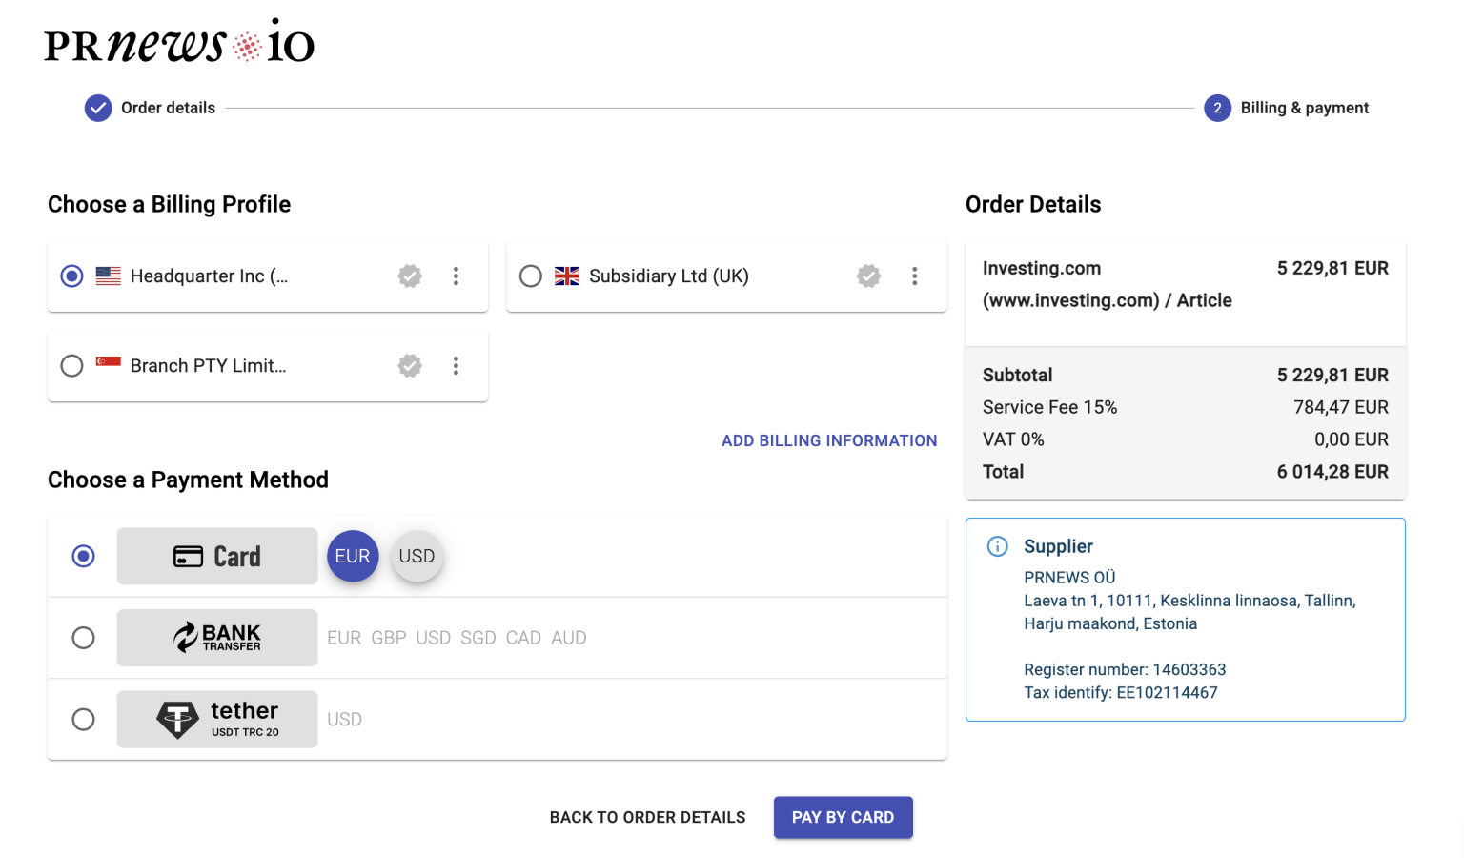1464x858 pixels.
Task: Click the US flag on Headquarter Inc profile
Action: pos(108,276)
